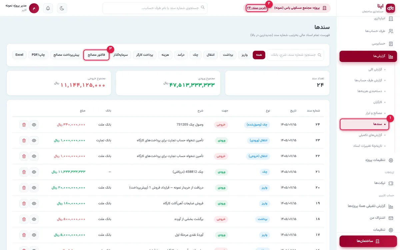Open حسابرسی in sidebar

(368, 44)
